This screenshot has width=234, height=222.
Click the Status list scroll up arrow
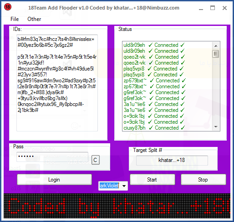(216, 46)
